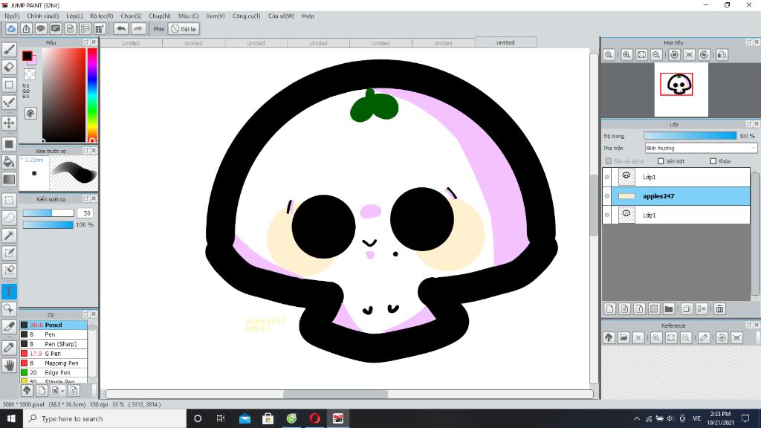The height and width of the screenshot is (428, 761).
Task: Close the Màu color panel
Action: pos(94,42)
